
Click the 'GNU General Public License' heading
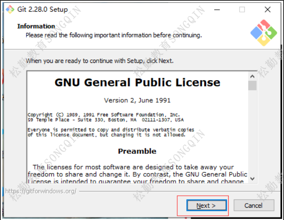coord(137,83)
